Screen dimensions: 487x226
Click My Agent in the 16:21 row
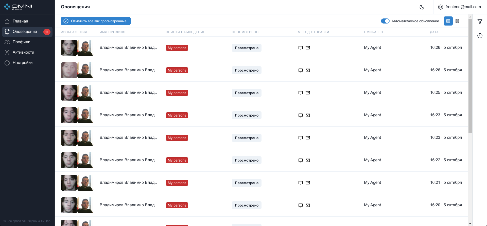point(372,183)
